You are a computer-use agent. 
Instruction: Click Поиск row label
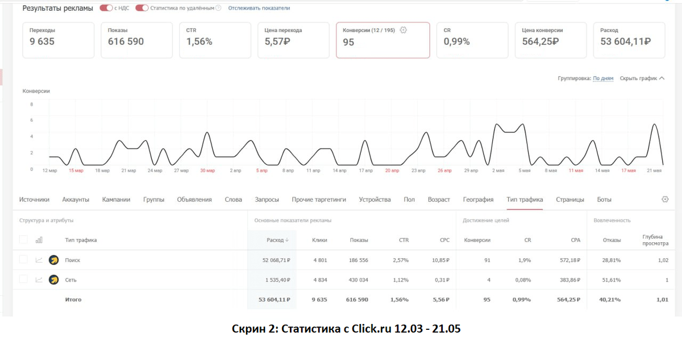click(x=72, y=260)
